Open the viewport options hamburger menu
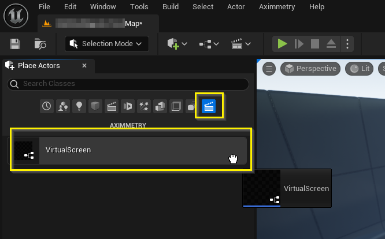385x239 pixels. pyautogui.click(x=269, y=69)
